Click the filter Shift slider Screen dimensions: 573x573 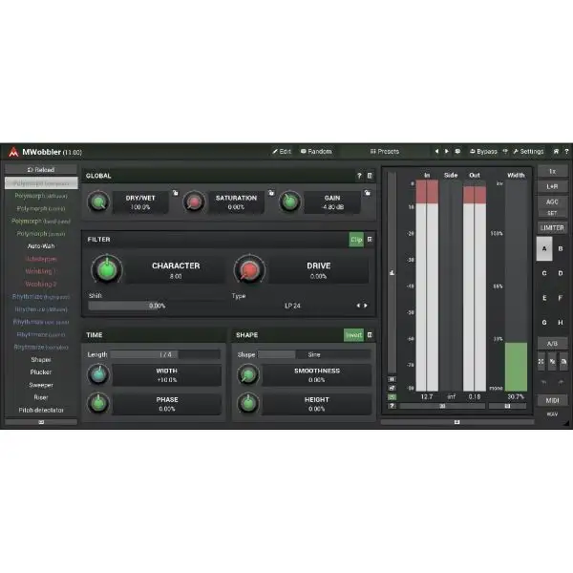click(x=157, y=306)
